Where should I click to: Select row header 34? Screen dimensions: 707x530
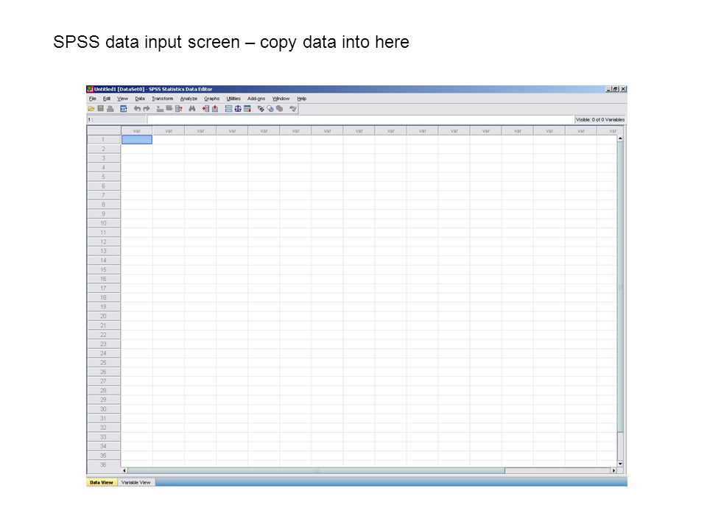click(103, 446)
